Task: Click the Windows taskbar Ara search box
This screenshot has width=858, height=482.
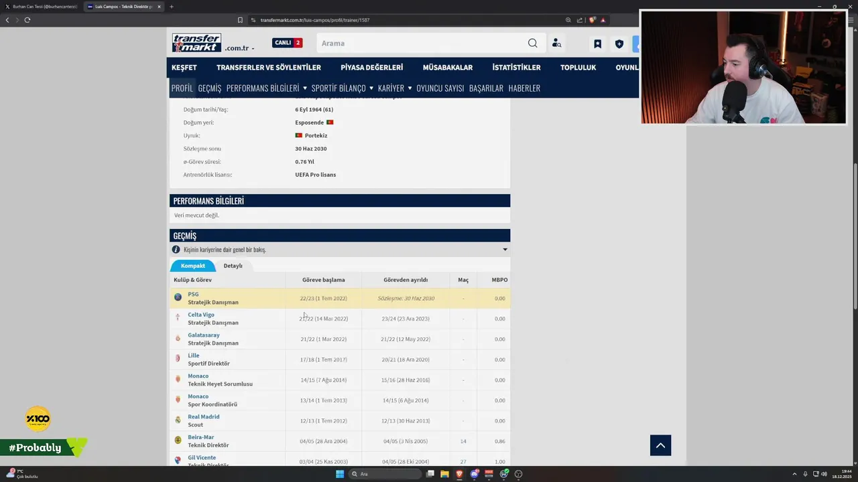Action: [385, 474]
